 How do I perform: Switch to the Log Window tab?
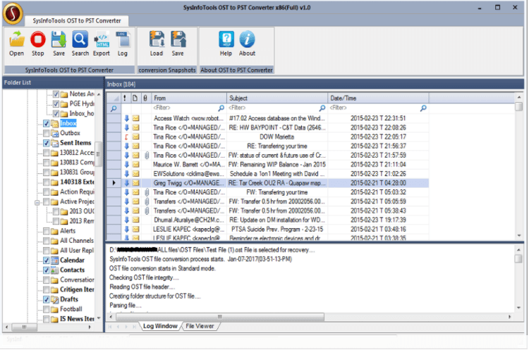click(160, 326)
